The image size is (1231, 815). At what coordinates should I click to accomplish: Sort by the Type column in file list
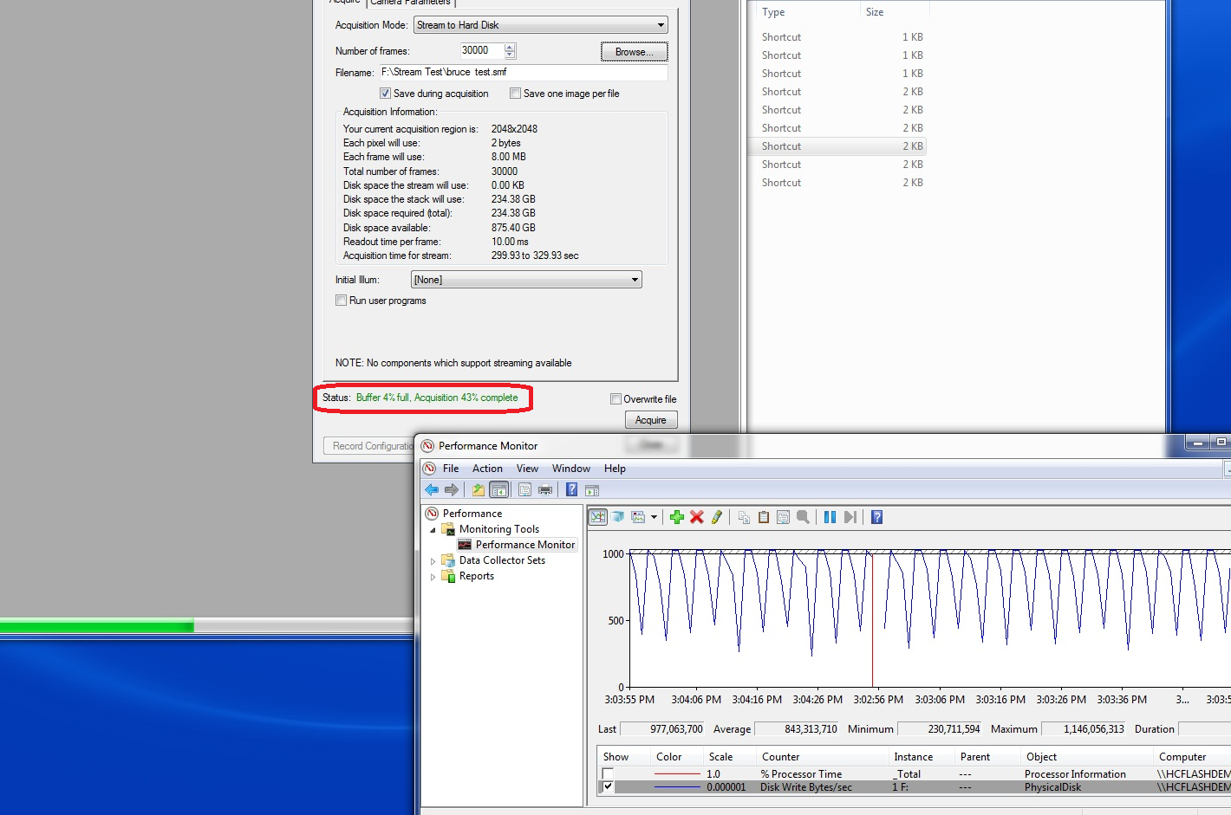773,12
